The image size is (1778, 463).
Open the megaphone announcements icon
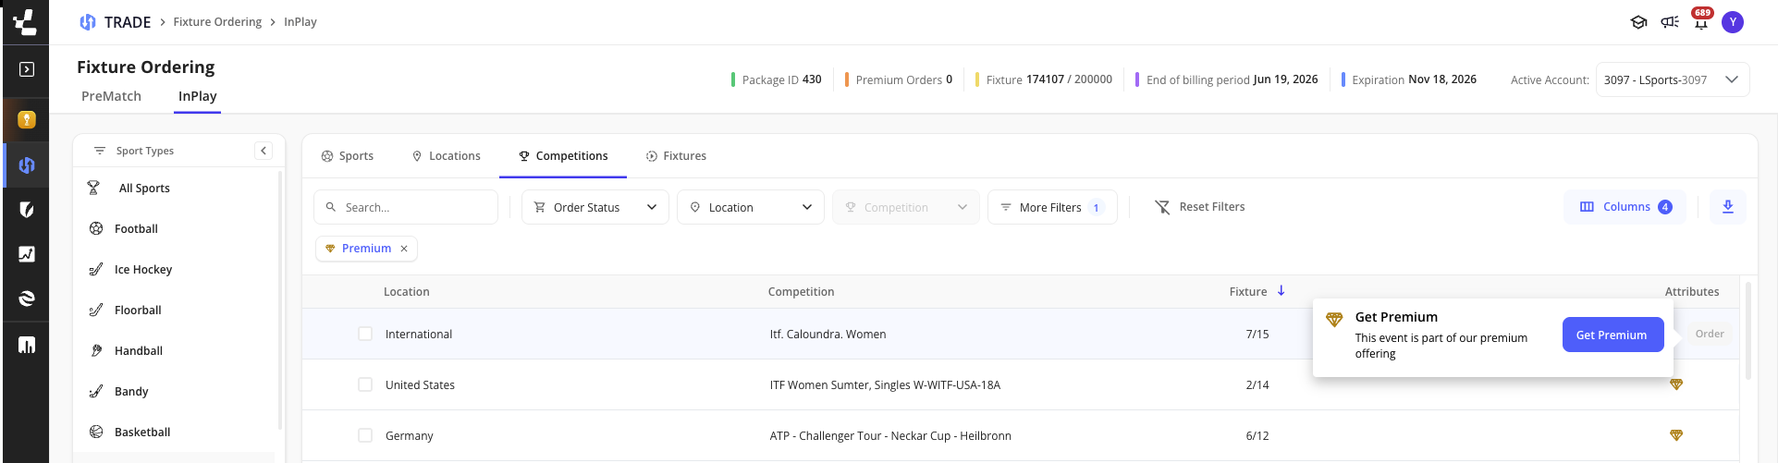1670,22
